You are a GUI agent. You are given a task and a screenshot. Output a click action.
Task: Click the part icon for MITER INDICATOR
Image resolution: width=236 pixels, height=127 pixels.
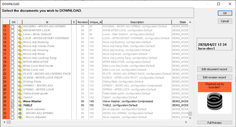20,62
